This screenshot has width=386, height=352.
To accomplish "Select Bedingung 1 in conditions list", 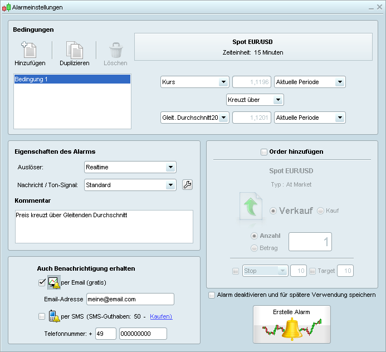I will coord(72,79).
